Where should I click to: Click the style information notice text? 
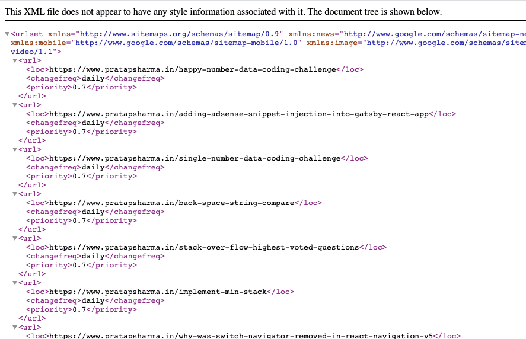pos(223,12)
